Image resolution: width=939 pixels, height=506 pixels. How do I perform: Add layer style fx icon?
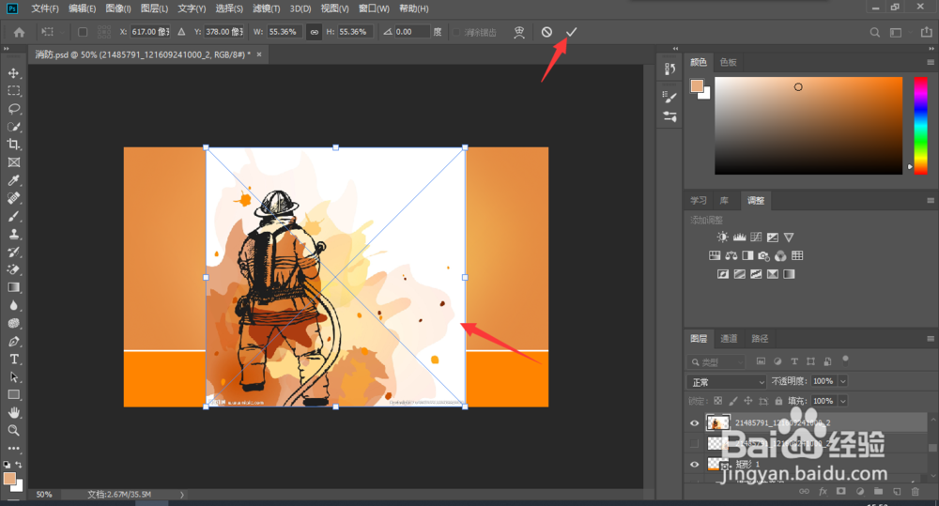[823, 492]
